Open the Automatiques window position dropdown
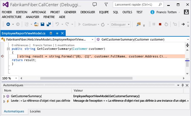191x116 pixels. point(178,85)
